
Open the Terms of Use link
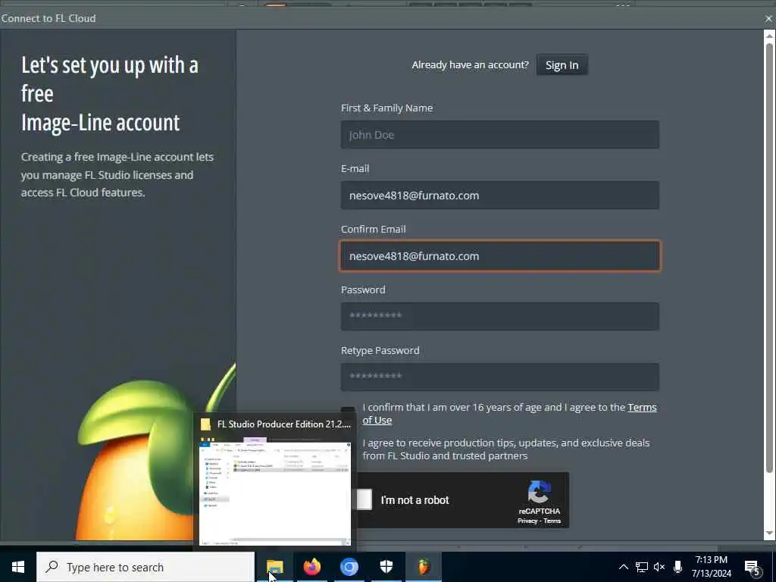click(x=509, y=414)
